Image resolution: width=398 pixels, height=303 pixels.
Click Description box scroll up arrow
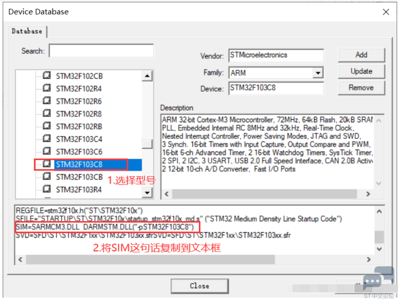(378, 120)
